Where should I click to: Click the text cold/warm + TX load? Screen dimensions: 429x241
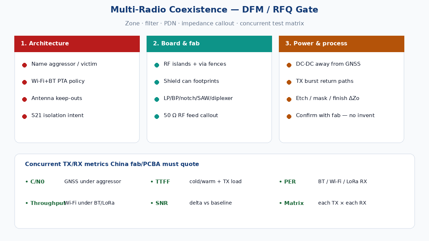click(216, 182)
